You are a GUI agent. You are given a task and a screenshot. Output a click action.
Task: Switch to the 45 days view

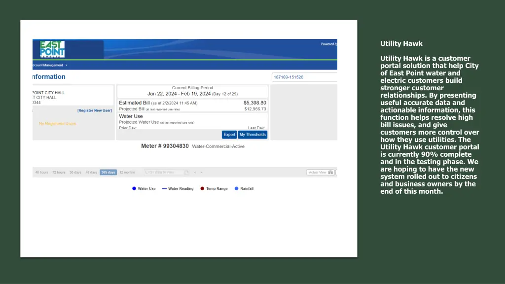(x=91, y=172)
